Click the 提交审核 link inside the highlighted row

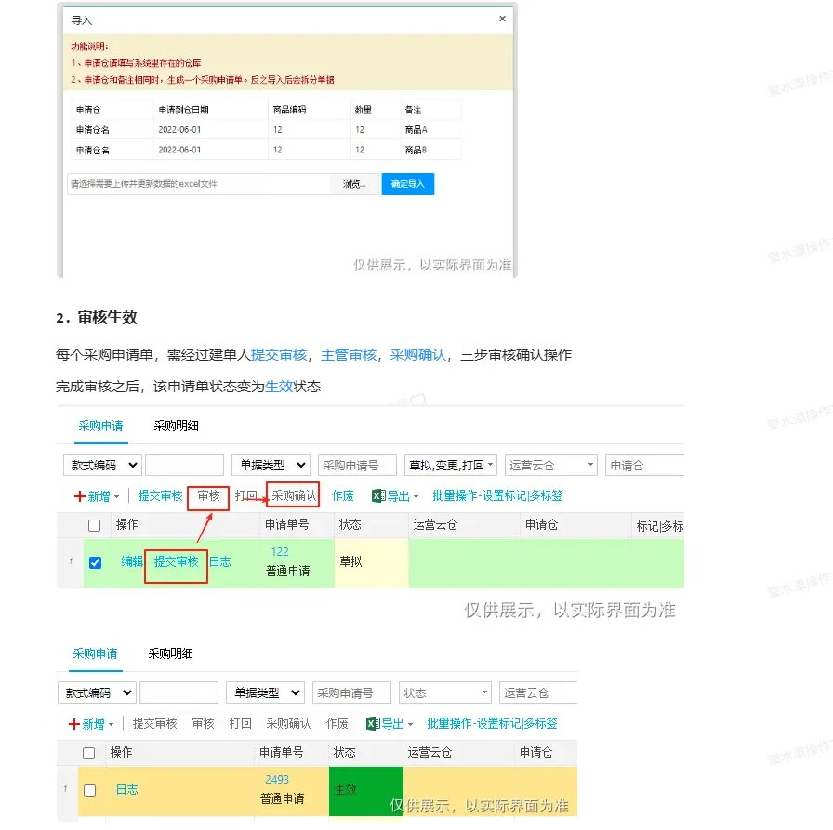[x=176, y=561]
